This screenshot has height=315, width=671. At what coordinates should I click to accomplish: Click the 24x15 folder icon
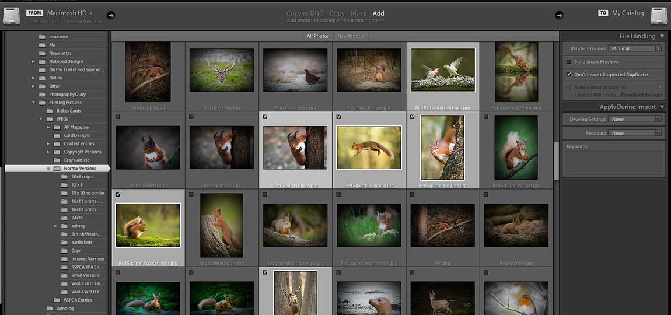(64, 218)
